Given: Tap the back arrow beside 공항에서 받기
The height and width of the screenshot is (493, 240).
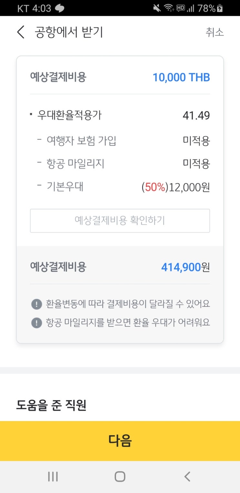Looking at the screenshot, I should [x=21, y=33].
